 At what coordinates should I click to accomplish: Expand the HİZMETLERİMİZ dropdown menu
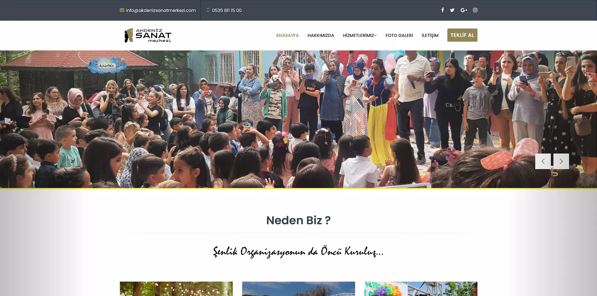click(x=360, y=35)
